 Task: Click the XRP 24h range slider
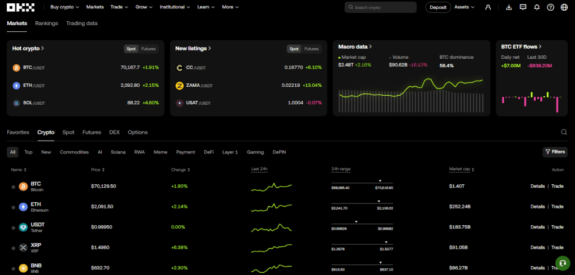pyautogui.click(x=362, y=245)
